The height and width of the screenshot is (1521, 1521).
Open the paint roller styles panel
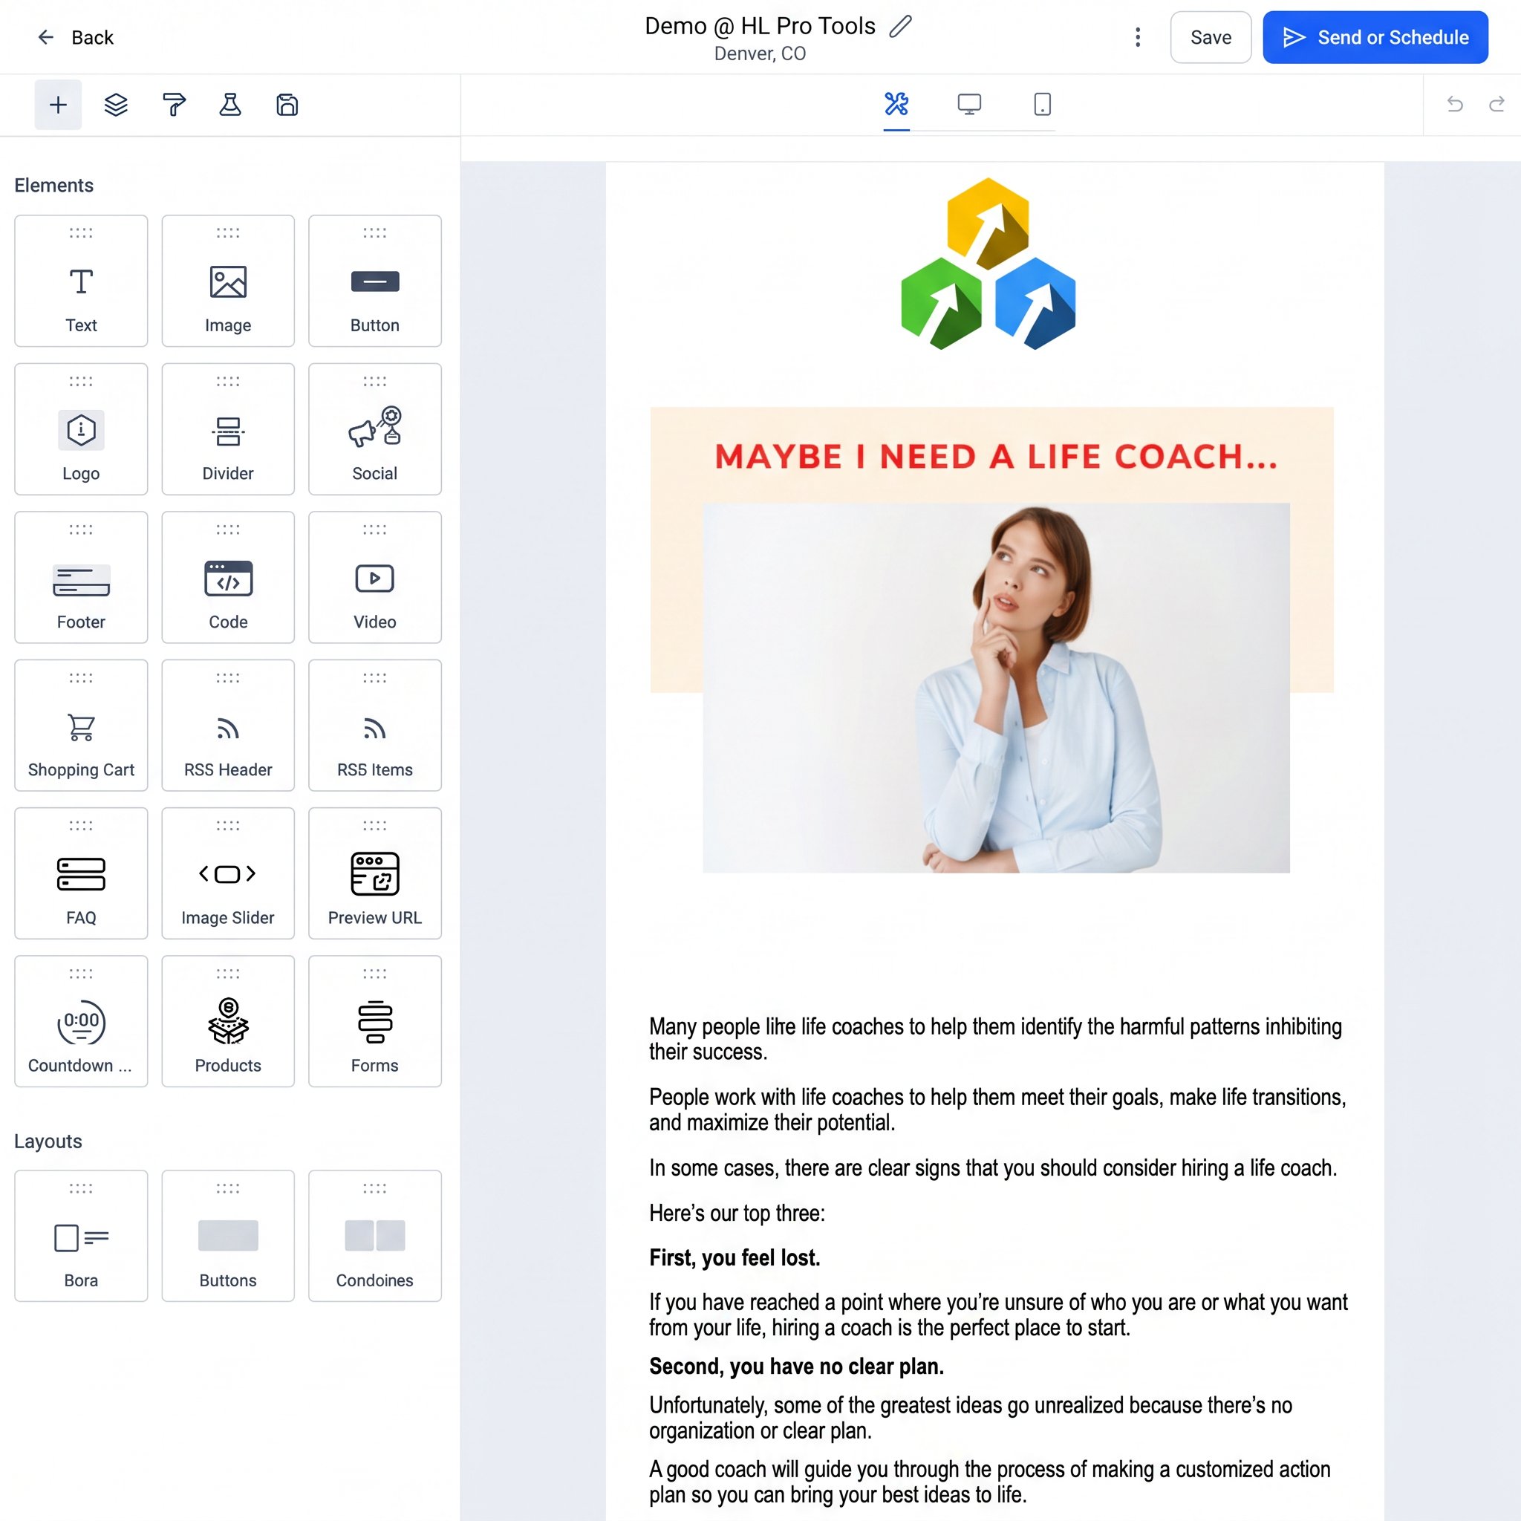[x=174, y=105]
